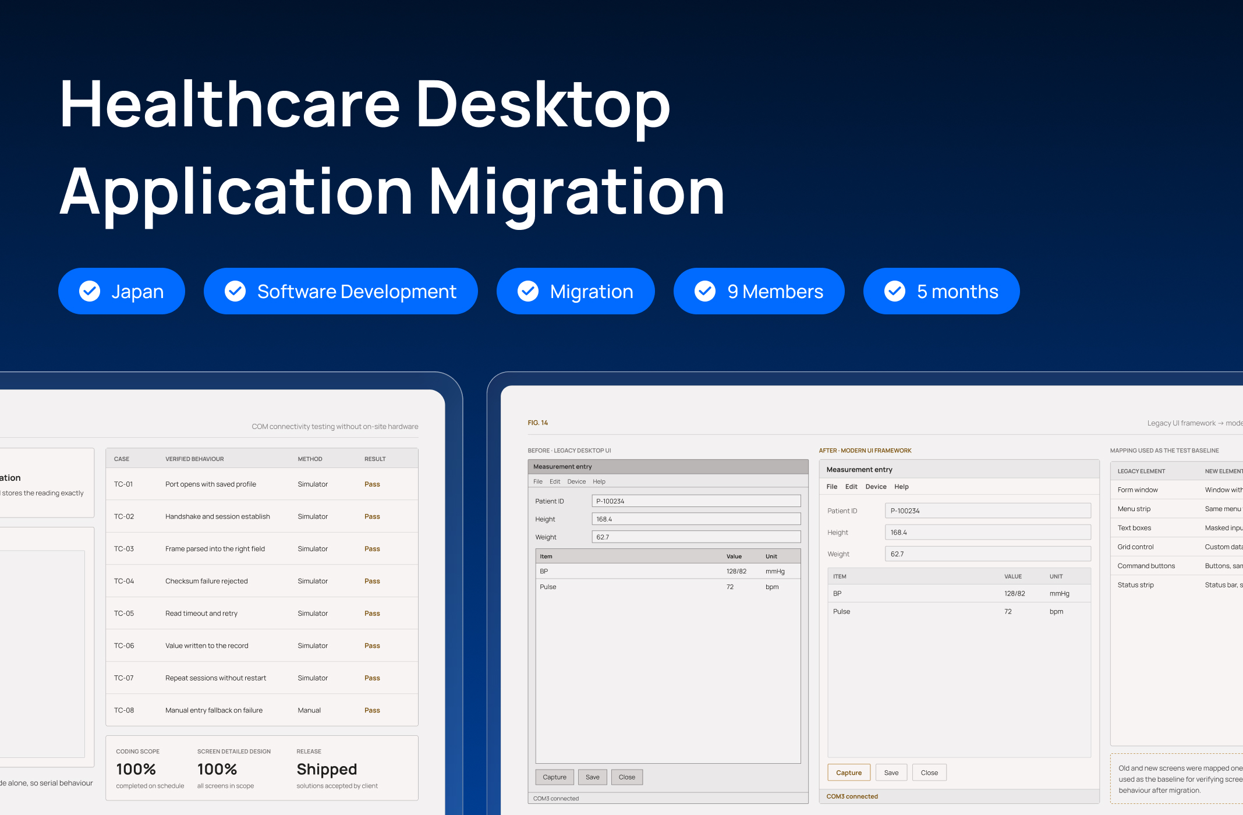Click TC-04 Checksum failure rejected row
The width and height of the screenshot is (1243, 815).
[x=262, y=581]
